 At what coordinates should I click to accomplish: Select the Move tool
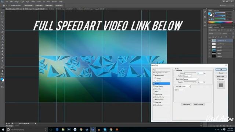tap(2, 12)
